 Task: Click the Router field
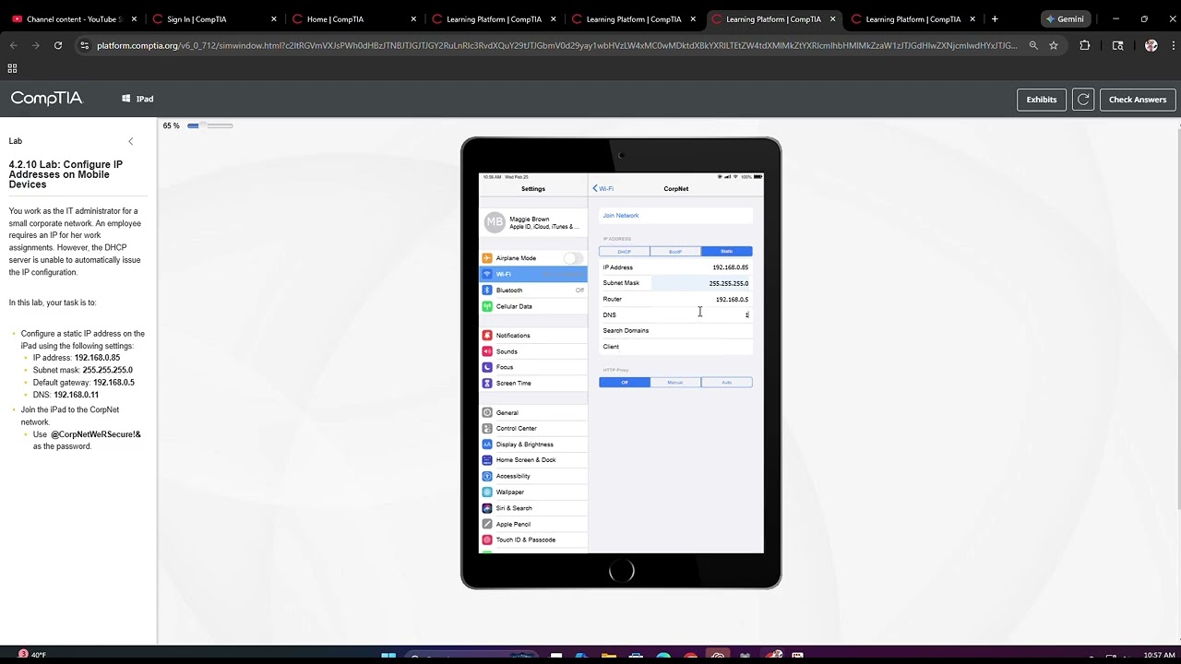click(x=675, y=299)
